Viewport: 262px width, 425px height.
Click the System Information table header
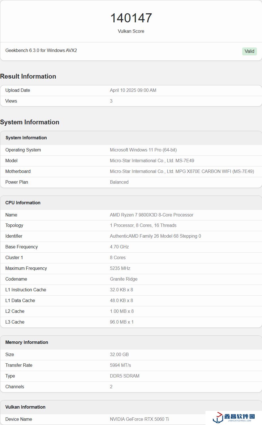tap(26, 138)
